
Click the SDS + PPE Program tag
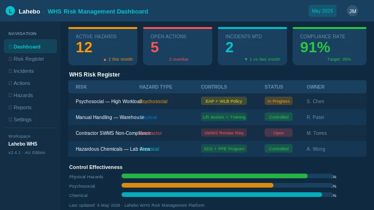[x=224, y=148]
